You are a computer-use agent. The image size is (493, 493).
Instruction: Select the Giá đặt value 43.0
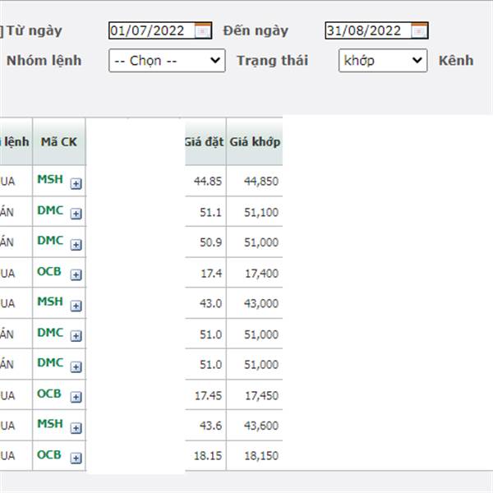pyautogui.click(x=210, y=303)
